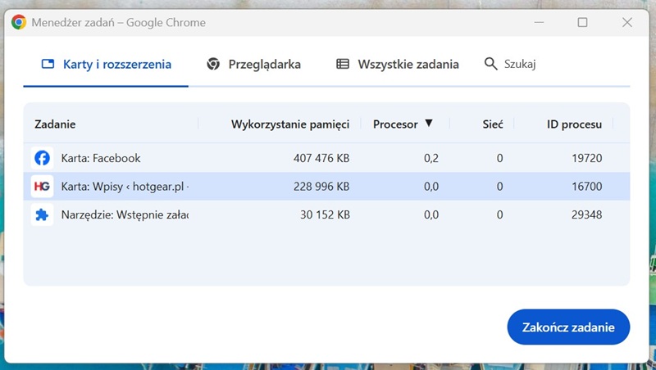Click the Facebook icon in task list
Viewport: 656px width, 370px height.
point(42,158)
